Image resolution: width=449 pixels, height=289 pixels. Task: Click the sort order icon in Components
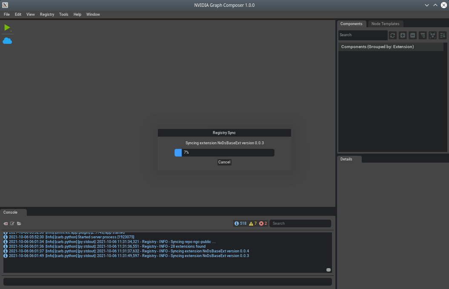click(x=443, y=35)
